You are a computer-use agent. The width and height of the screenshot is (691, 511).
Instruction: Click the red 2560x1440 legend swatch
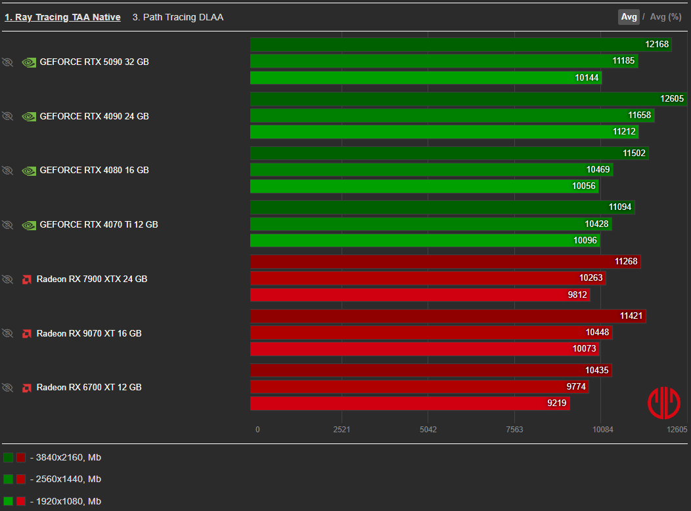[21, 480]
